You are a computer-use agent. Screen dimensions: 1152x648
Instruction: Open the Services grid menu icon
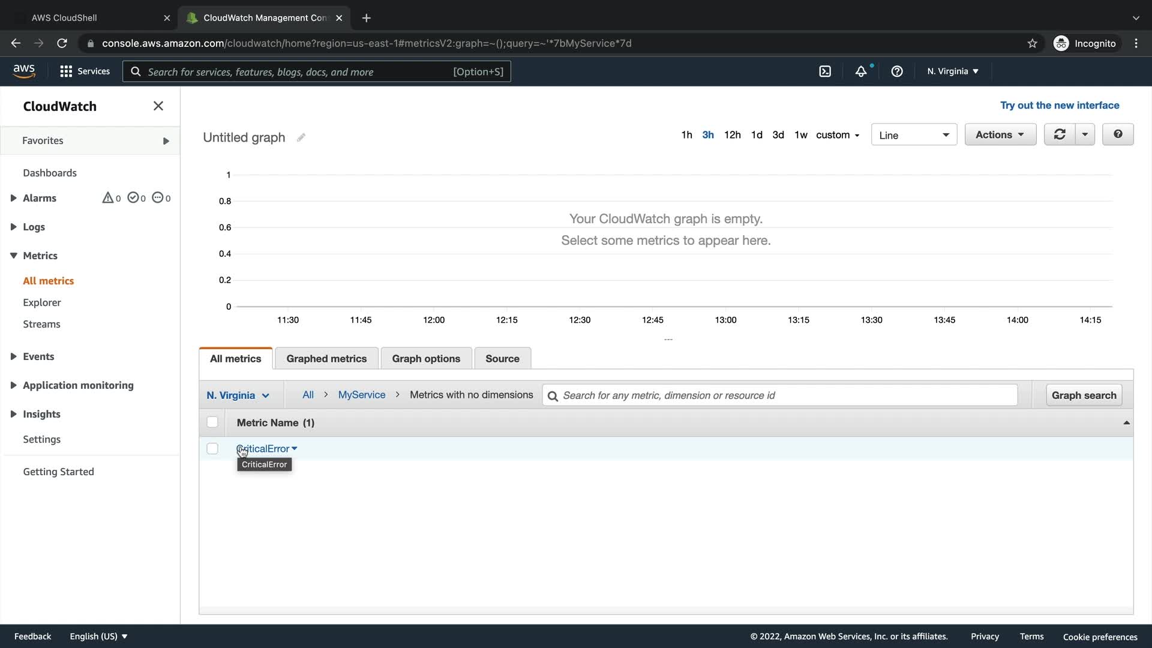pos(66,71)
